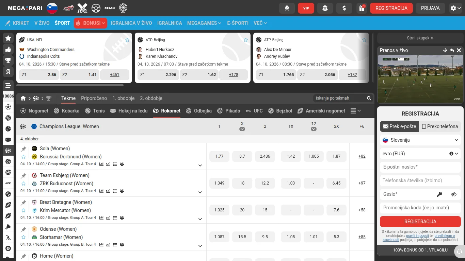Click the dollar deposit icon

[344, 8]
